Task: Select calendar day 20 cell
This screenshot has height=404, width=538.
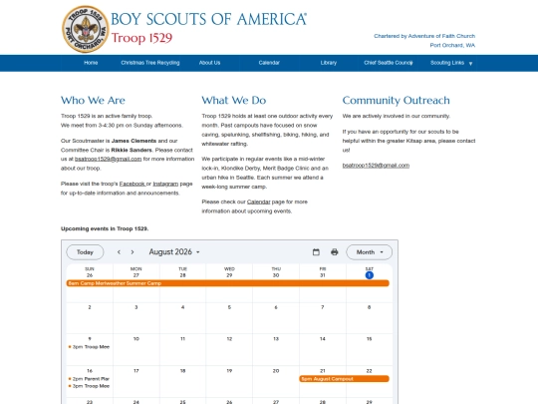Action: coord(276,381)
